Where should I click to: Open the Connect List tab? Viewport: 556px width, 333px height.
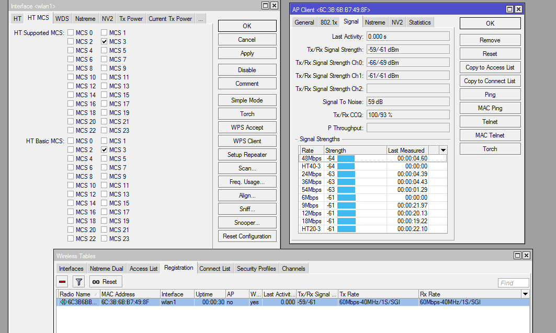(215, 269)
